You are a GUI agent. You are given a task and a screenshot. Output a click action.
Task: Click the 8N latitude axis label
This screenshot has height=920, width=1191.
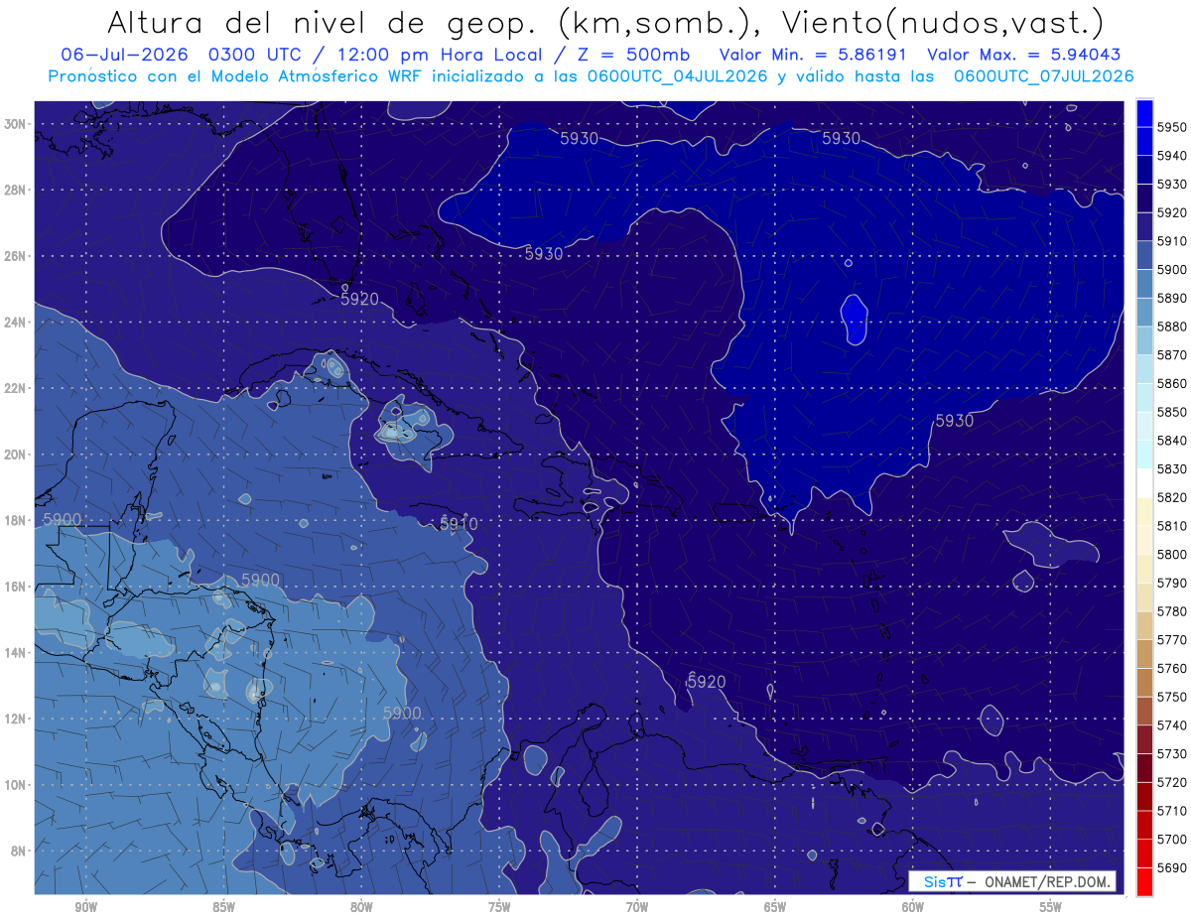click(18, 852)
